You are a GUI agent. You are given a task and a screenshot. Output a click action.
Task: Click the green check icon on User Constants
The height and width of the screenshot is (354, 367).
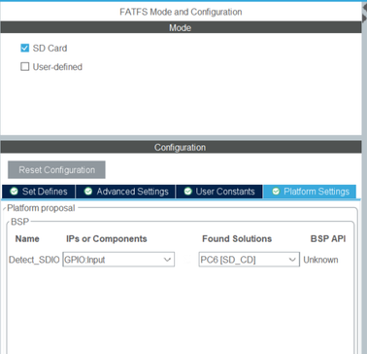pos(188,192)
